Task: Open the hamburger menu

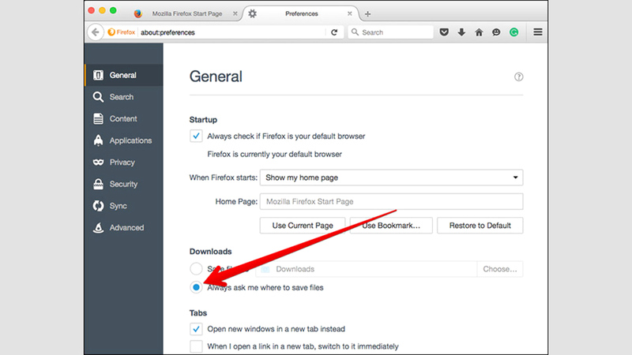Action: tap(538, 32)
